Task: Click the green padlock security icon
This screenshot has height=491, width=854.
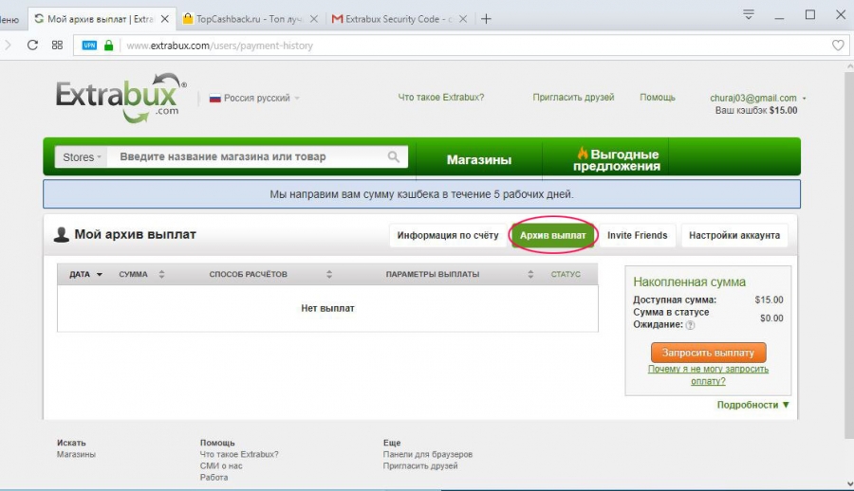Action: pos(108,45)
